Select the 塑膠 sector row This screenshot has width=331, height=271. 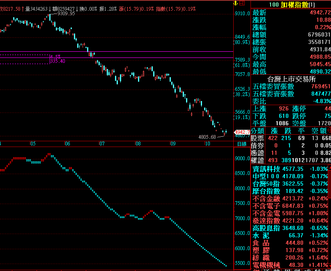point(289,250)
